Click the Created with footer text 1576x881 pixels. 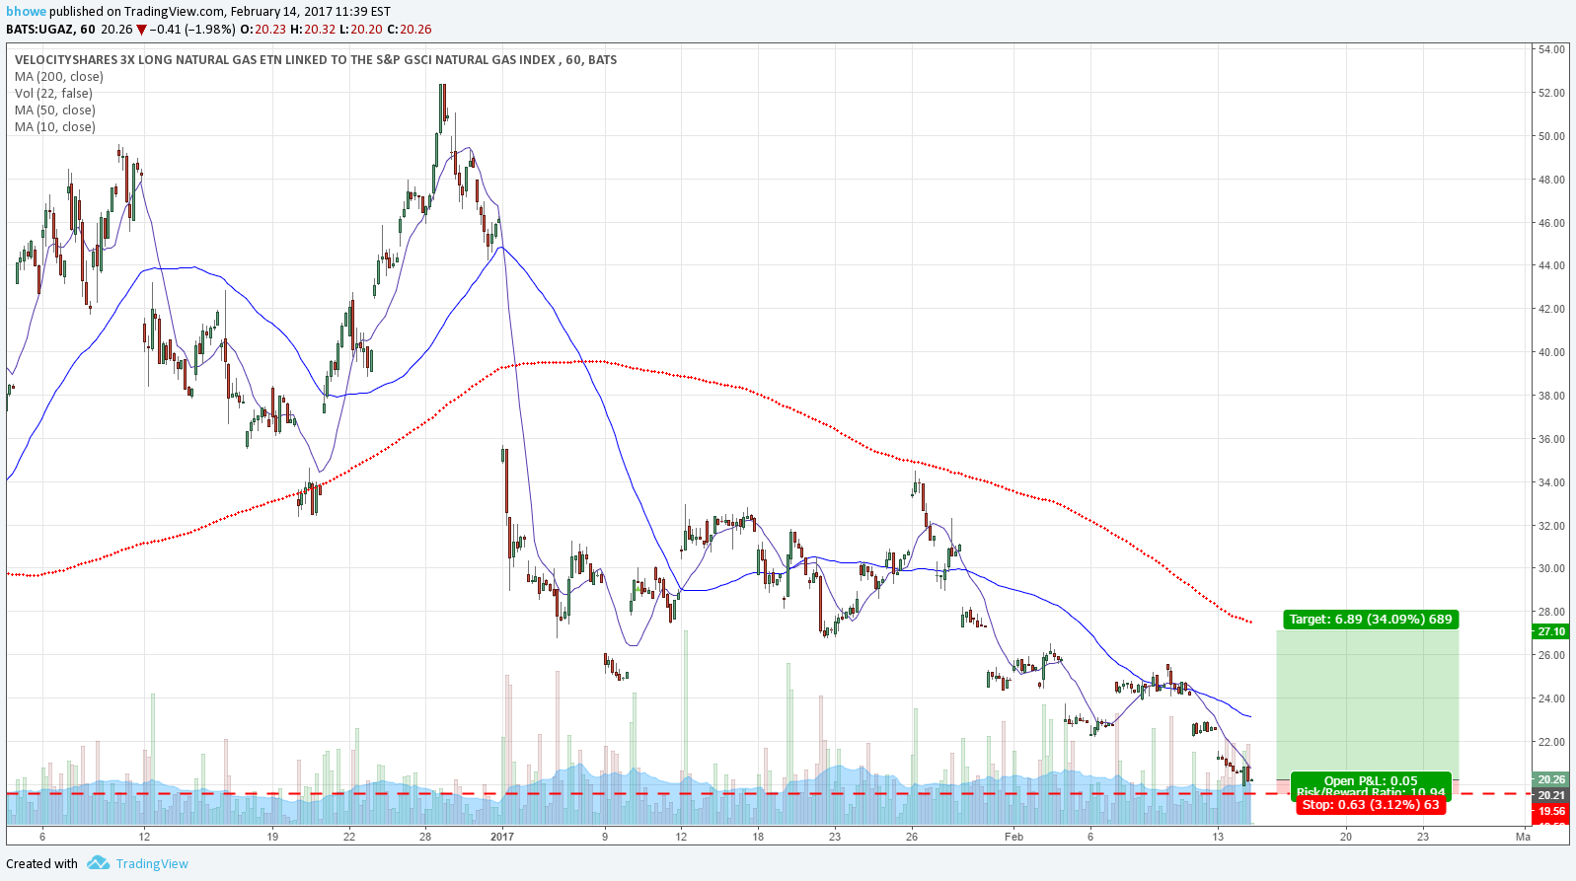point(41,863)
